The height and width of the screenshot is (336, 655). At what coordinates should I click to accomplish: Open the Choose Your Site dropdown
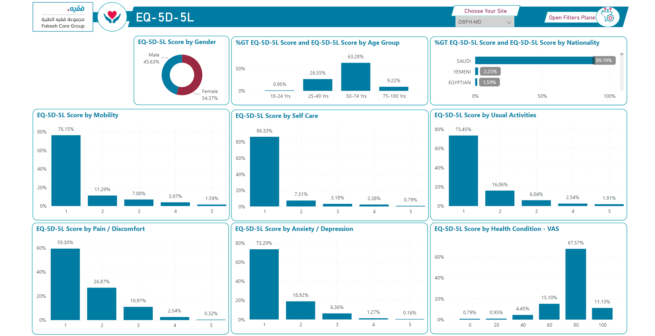(485, 22)
